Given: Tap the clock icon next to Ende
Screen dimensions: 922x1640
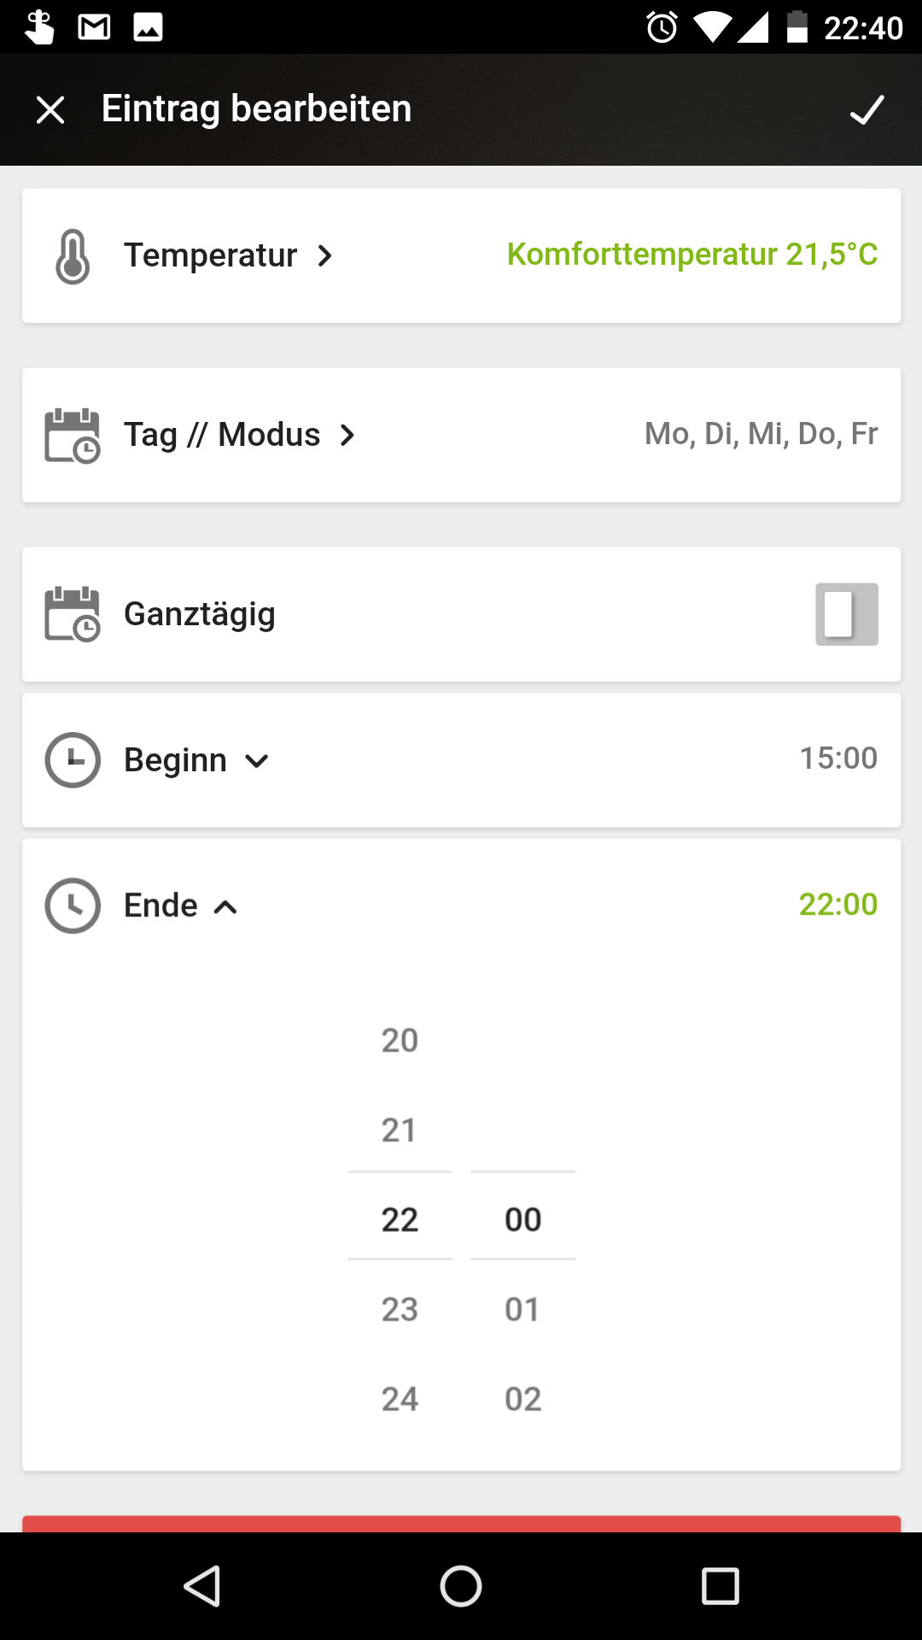Looking at the screenshot, I should click(x=73, y=905).
